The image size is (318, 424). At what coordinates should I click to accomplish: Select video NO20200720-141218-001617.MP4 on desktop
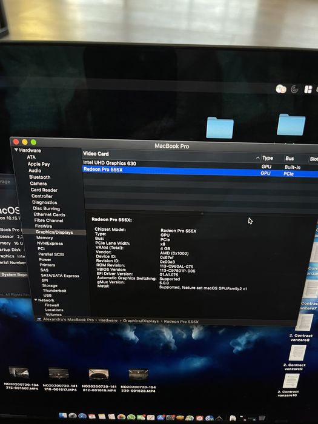coord(60,379)
